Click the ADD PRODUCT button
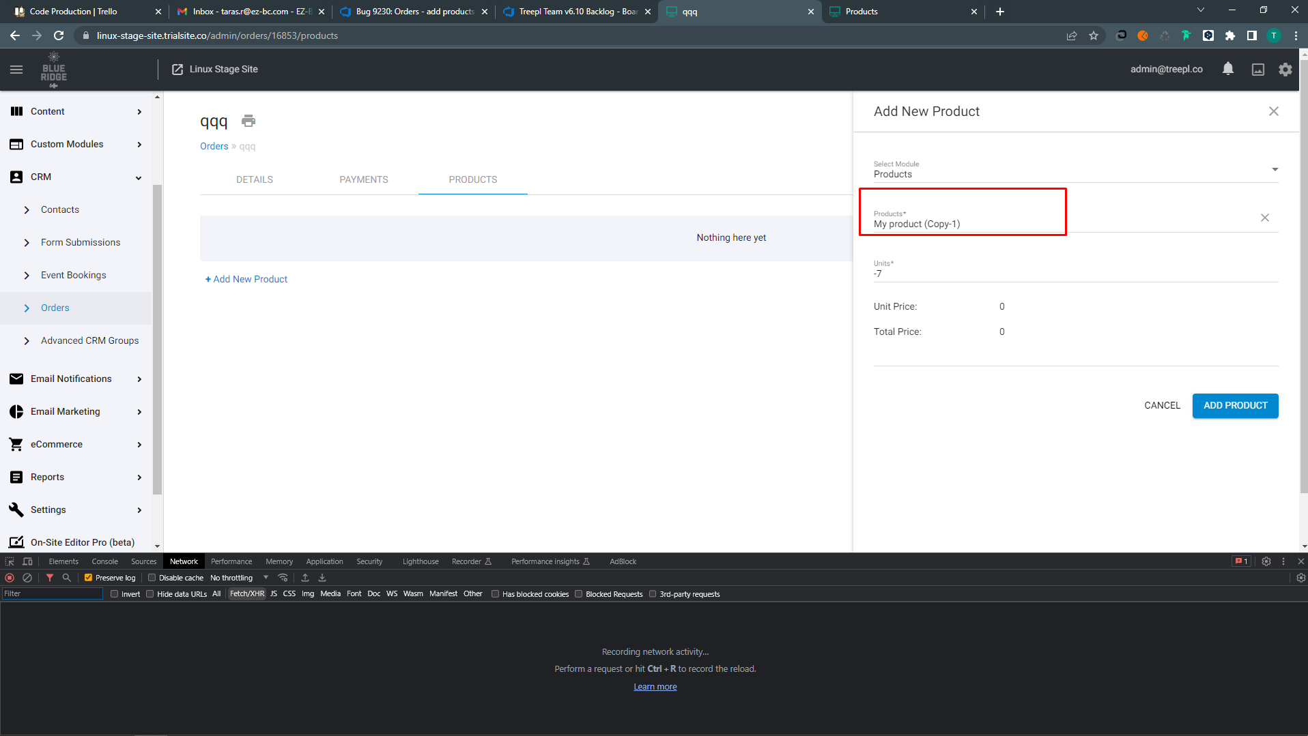Viewport: 1308px width, 736px height. pyautogui.click(x=1235, y=406)
